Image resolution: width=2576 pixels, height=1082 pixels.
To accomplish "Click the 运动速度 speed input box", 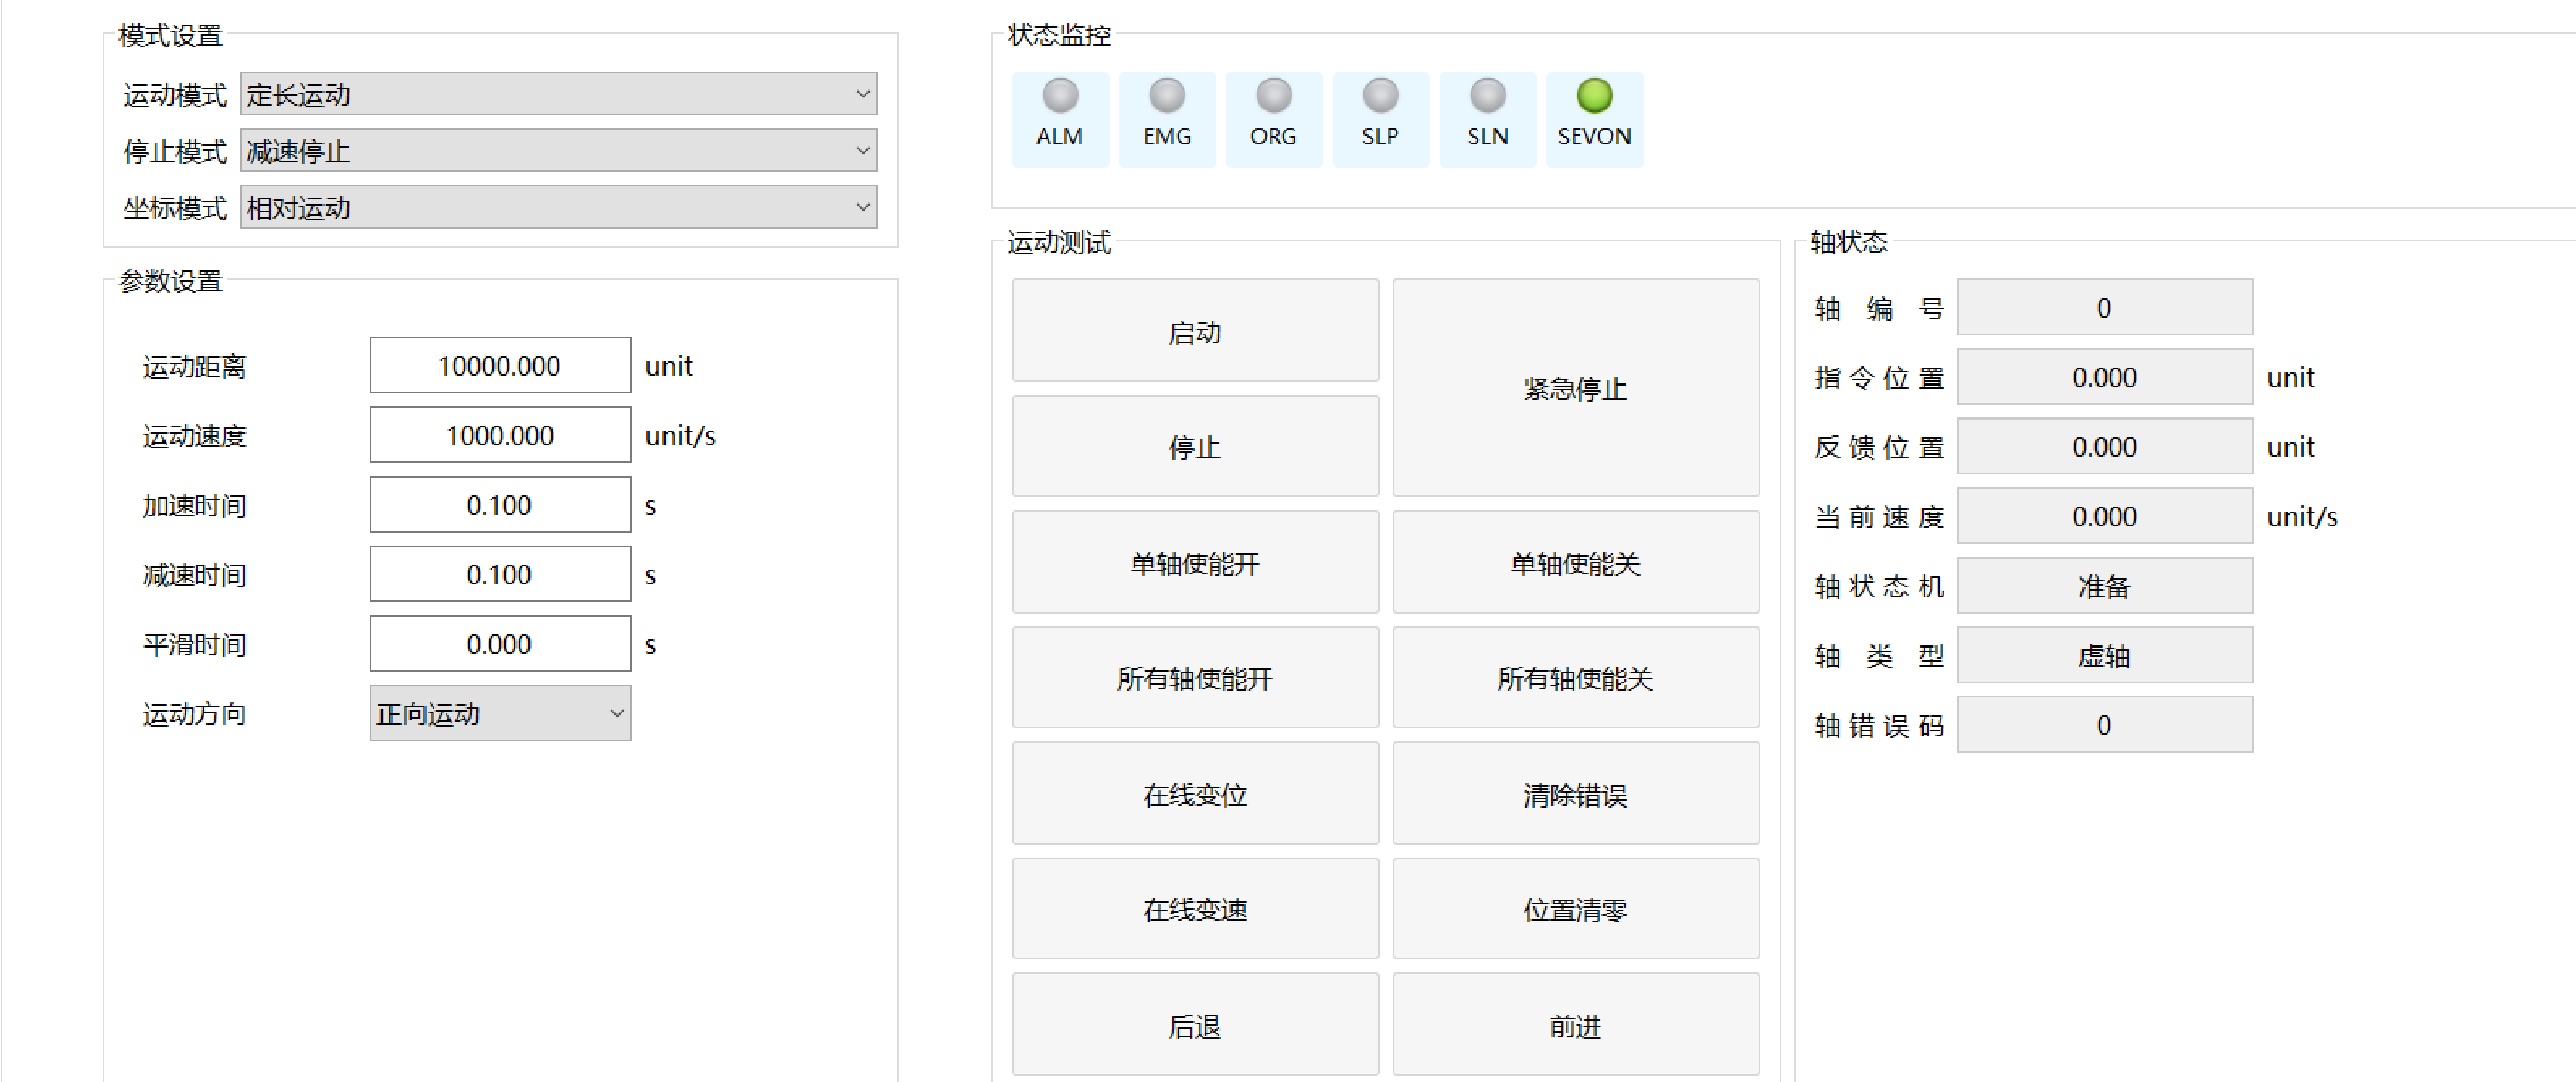I will (500, 435).
